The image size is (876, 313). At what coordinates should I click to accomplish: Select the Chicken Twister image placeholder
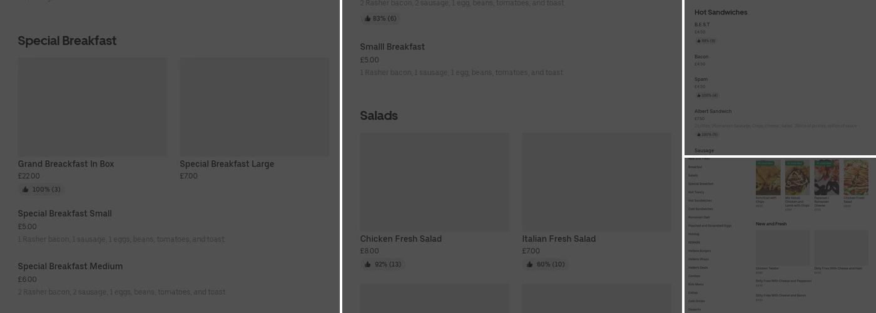[x=782, y=248]
